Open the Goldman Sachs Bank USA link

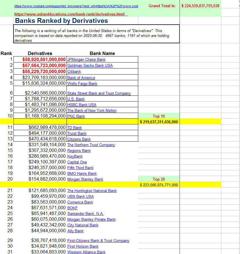pyautogui.click(x=90, y=66)
